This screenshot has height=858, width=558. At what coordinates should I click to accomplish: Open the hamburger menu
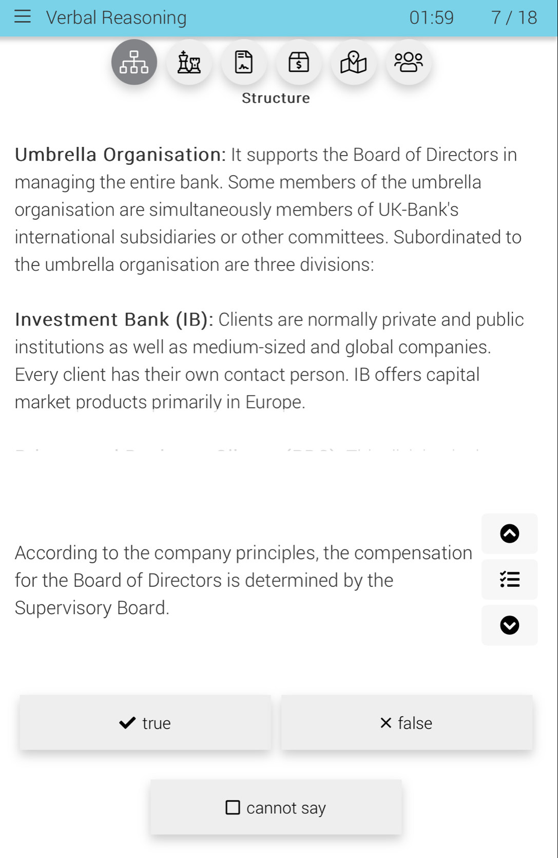[23, 17]
